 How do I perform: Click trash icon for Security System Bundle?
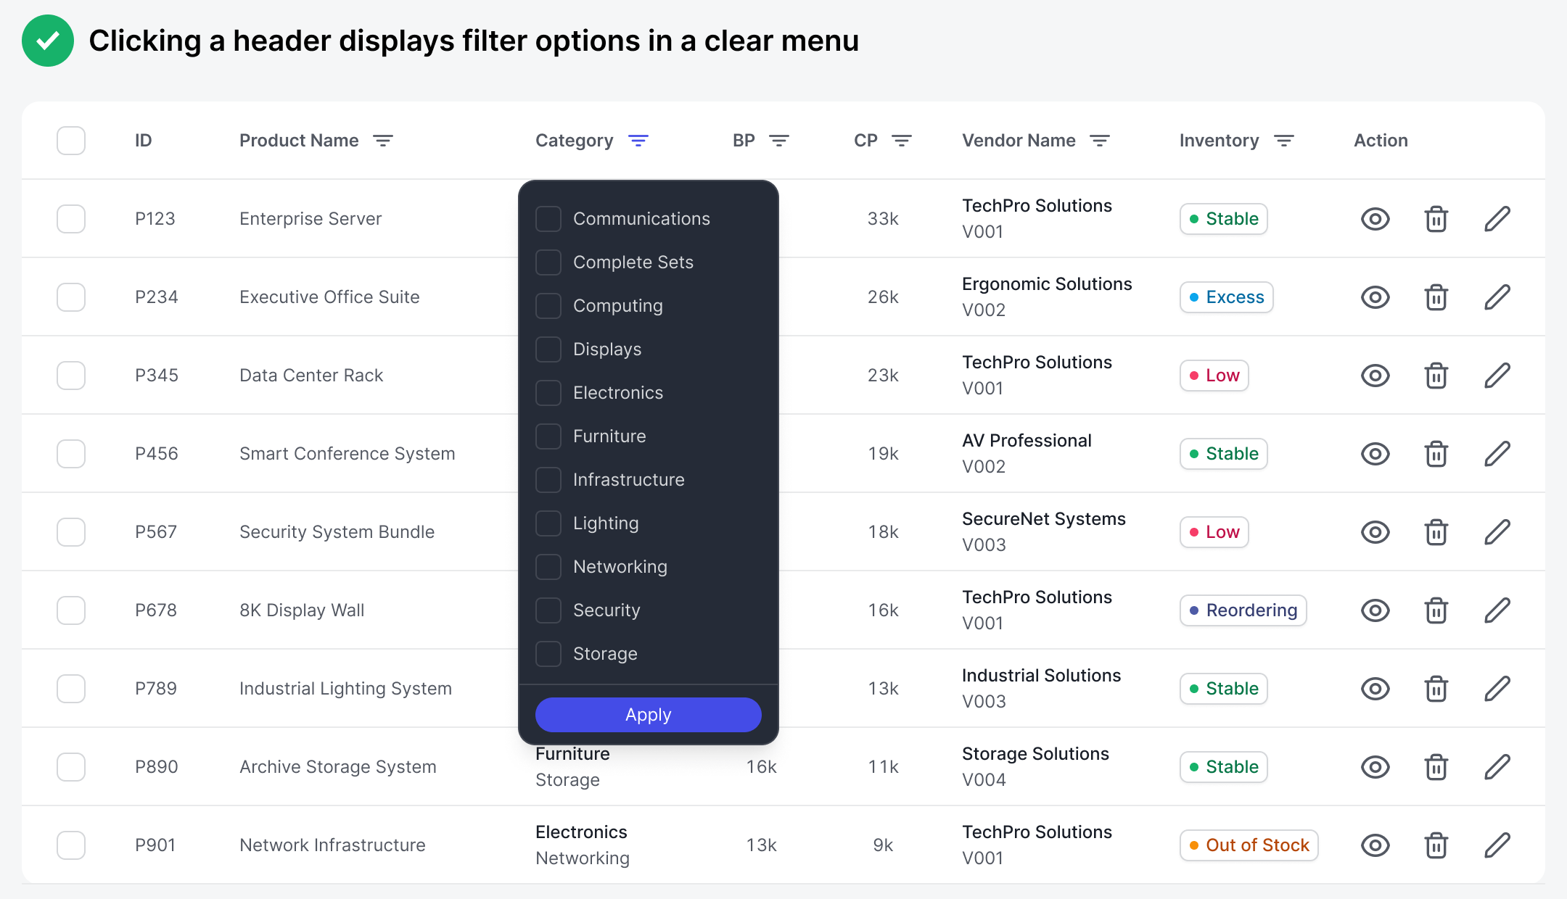[1436, 532]
